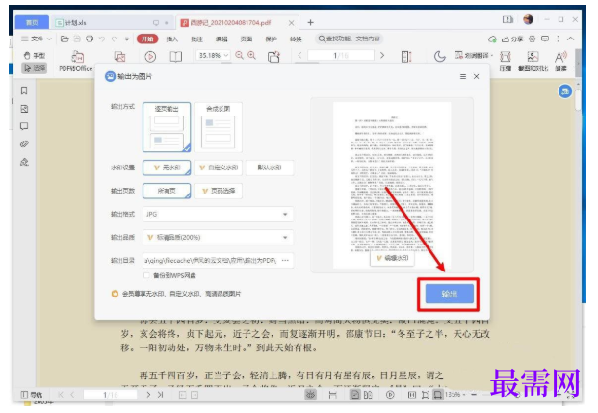This screenshot has width=598, height=413.
Task: Open the dialog hamburger menu icon
Action: click(x=463, y=77)
